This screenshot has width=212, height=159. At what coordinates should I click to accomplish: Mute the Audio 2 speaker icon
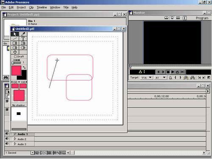[7, 139]
